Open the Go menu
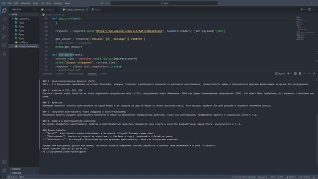Viewport: 318px width, 179px height. [x=42, y=3]
